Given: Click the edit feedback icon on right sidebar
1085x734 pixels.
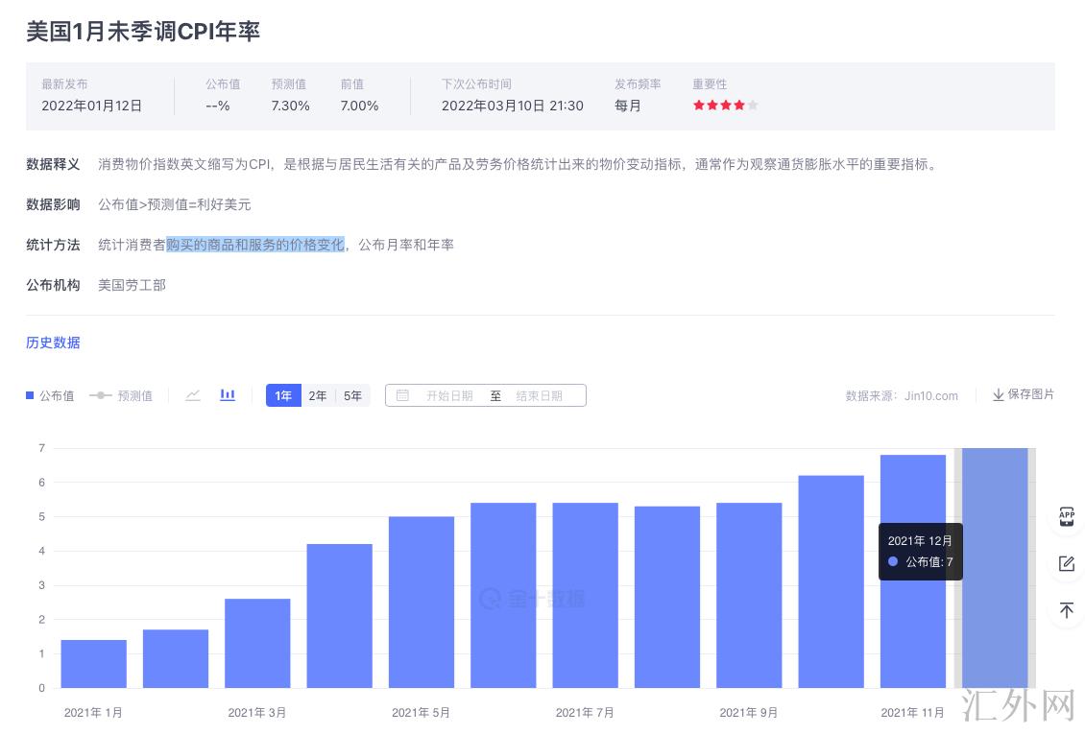Looking at the screenshot, I should click(1066, 563).
